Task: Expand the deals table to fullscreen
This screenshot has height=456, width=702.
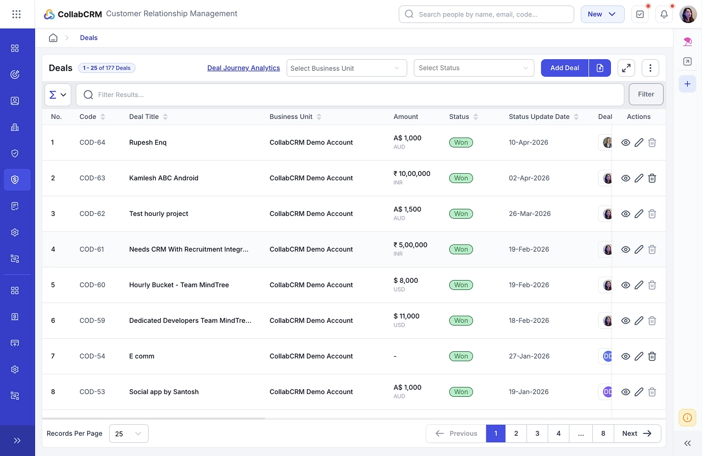Action: pyautogui.click(x=626, y=68)
